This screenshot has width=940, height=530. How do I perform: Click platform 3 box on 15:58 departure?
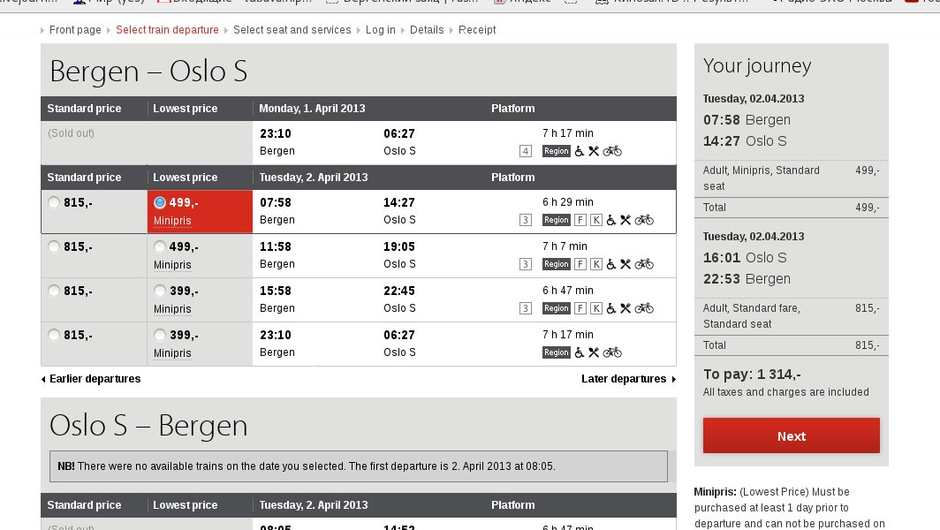coord(526,308)
